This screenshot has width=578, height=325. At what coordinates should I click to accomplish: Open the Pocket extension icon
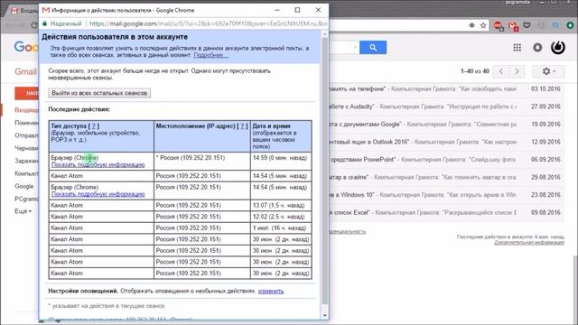click(527, 25)
